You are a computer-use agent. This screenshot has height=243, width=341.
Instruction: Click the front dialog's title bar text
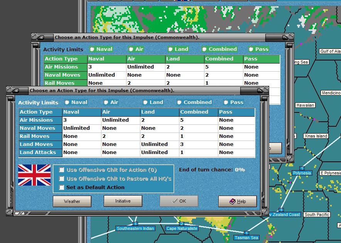(102, 90)
